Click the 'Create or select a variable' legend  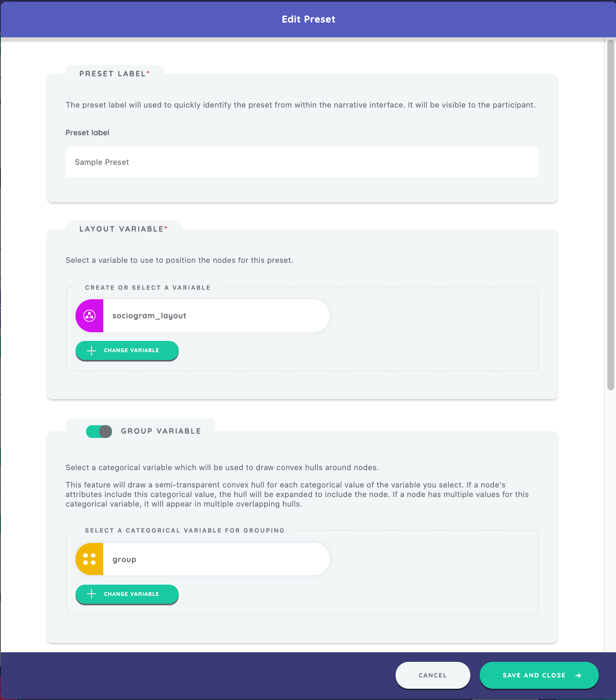(147, 288)
